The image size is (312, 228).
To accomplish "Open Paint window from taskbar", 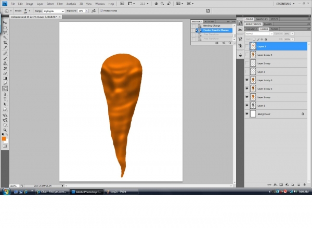I will coord(121,192).
